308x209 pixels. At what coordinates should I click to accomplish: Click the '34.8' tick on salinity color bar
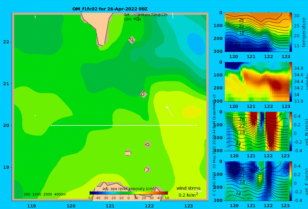[298, 68]
